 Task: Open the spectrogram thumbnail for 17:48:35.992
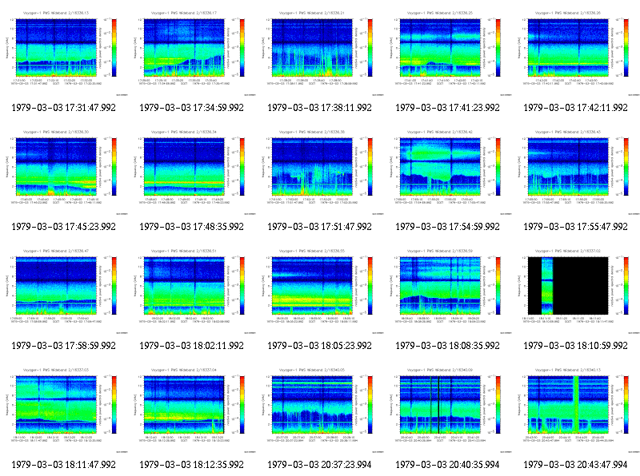click(x=192, y=172)
